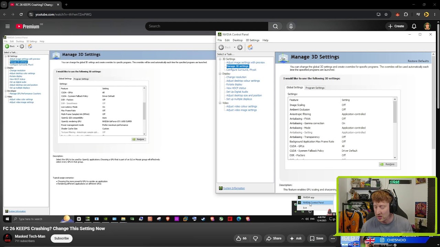Go to YouTube Premium home logo

pos(27,26)
